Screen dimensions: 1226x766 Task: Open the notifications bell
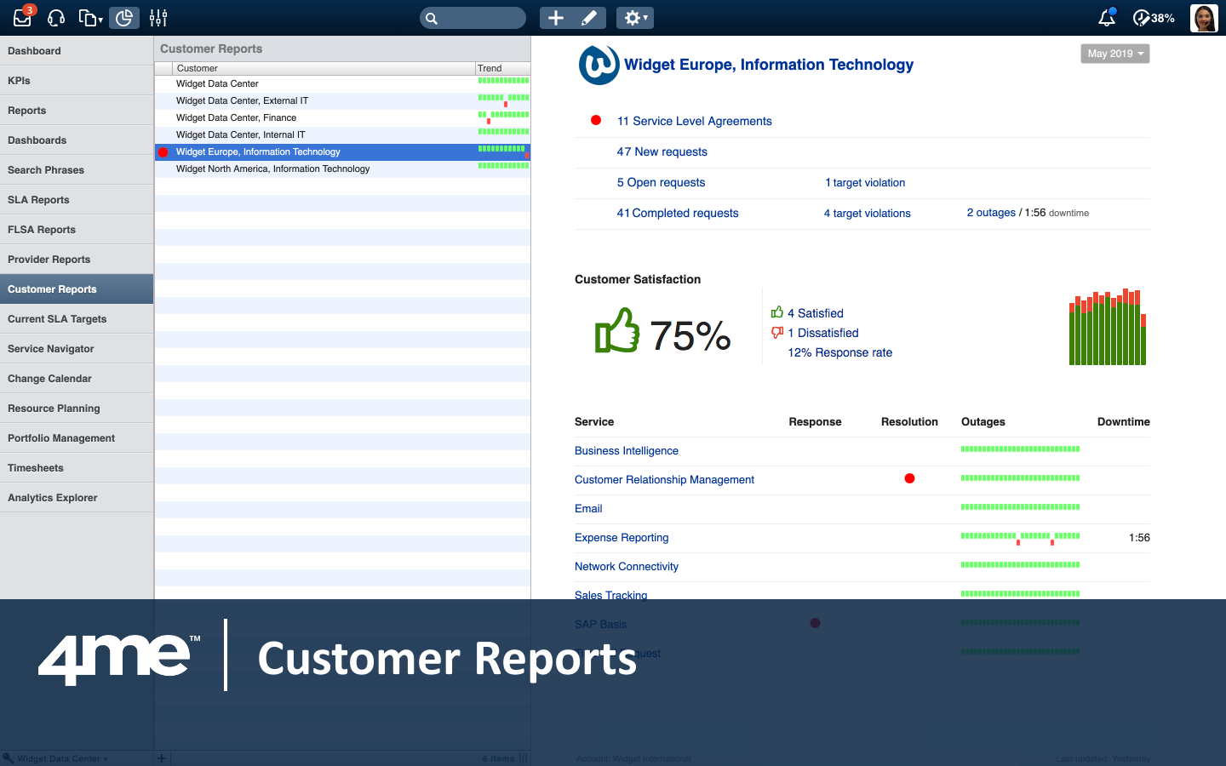click(x=1107, y=18)
